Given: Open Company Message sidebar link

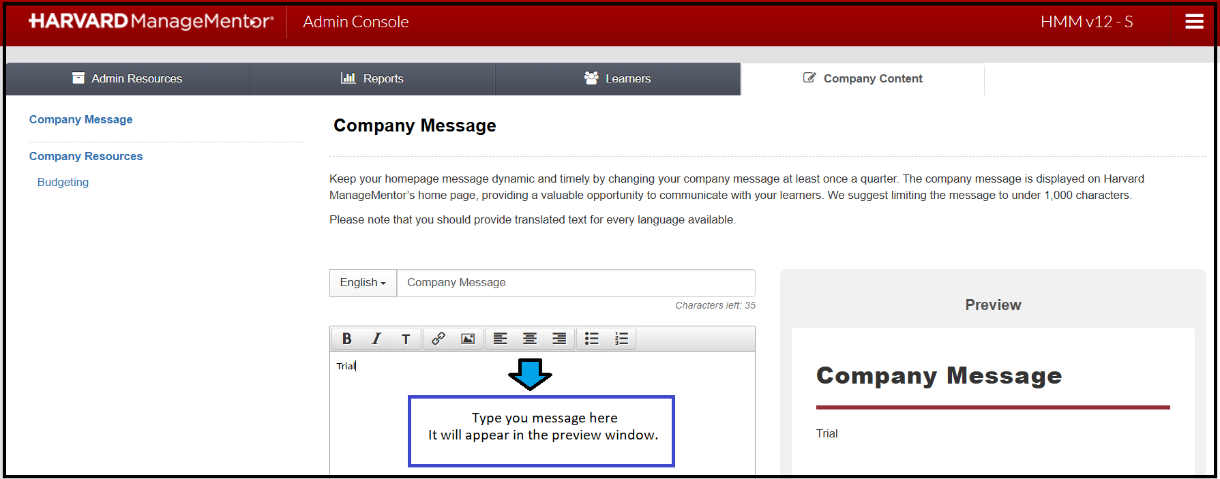Looking at the screenshot, I should pos(80,120).
